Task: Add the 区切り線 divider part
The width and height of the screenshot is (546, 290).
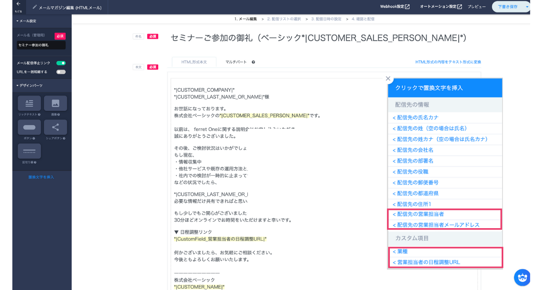Action: tap(29, 151)
